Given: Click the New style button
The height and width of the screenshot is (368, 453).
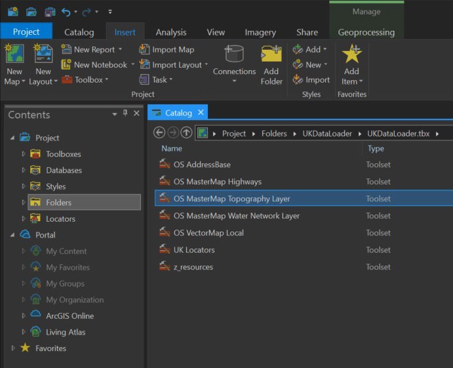Looking at the screenshot, I should coord(309,64).
